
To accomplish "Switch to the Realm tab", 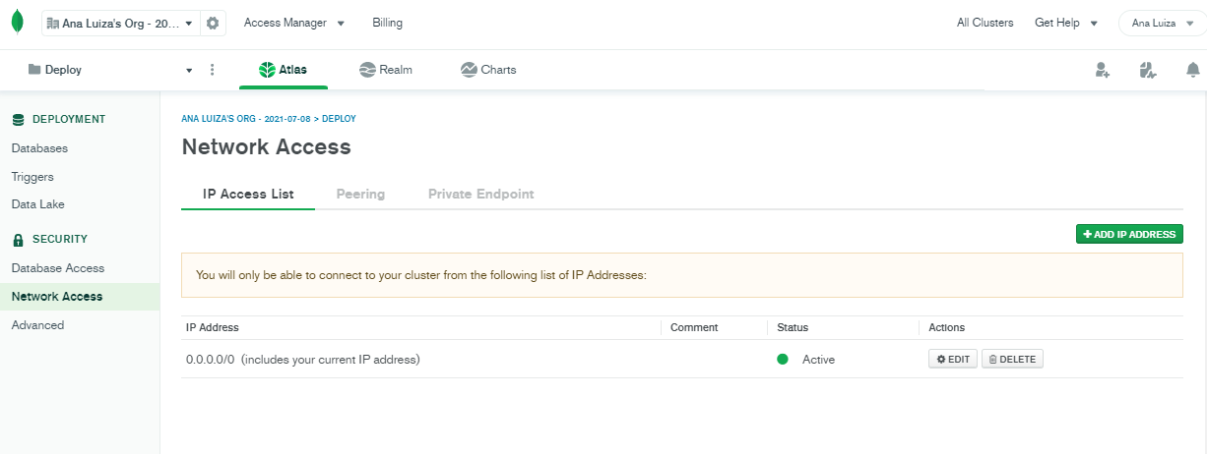I will pos(385,70).
